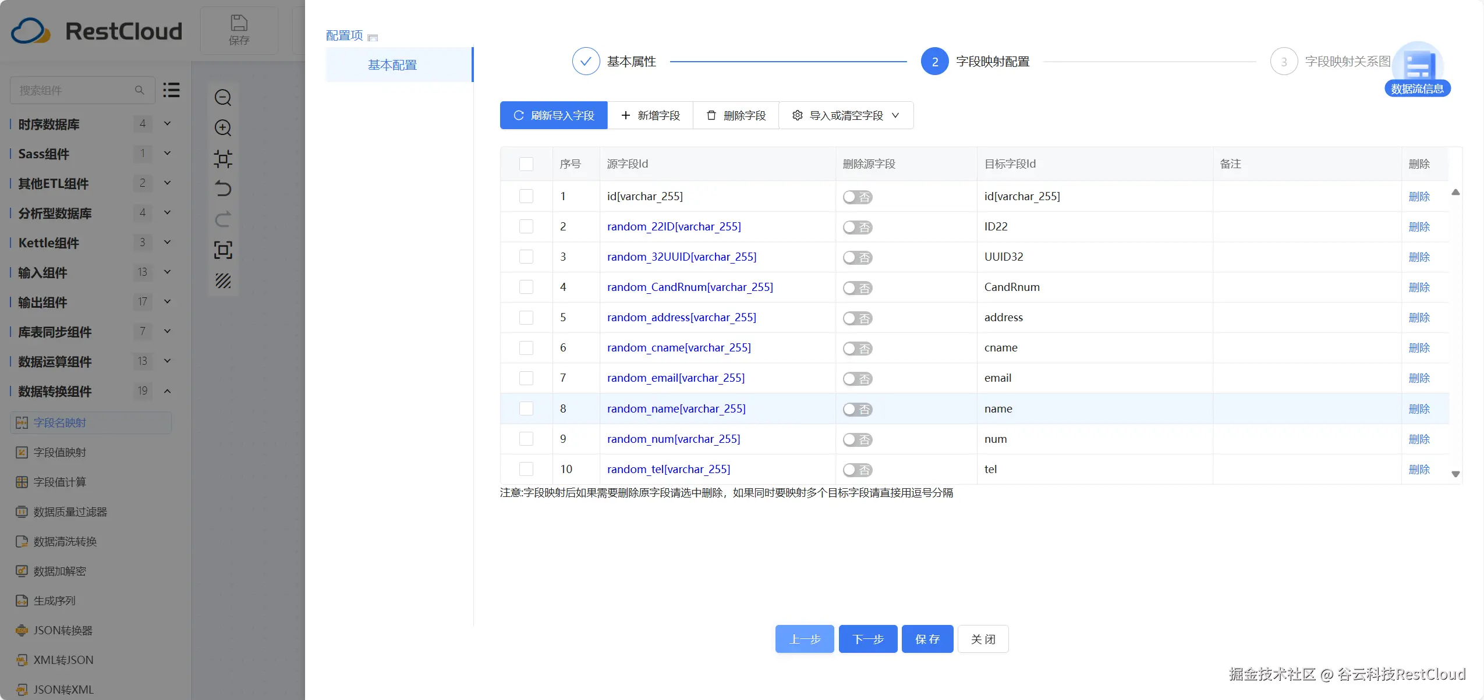Click the 下一步 button
The height and width of the screenshot is (700, 1484).
click(868, 639)
